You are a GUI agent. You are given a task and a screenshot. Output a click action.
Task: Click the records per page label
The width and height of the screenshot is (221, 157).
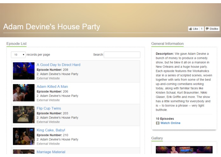click(x=38, y=55)
